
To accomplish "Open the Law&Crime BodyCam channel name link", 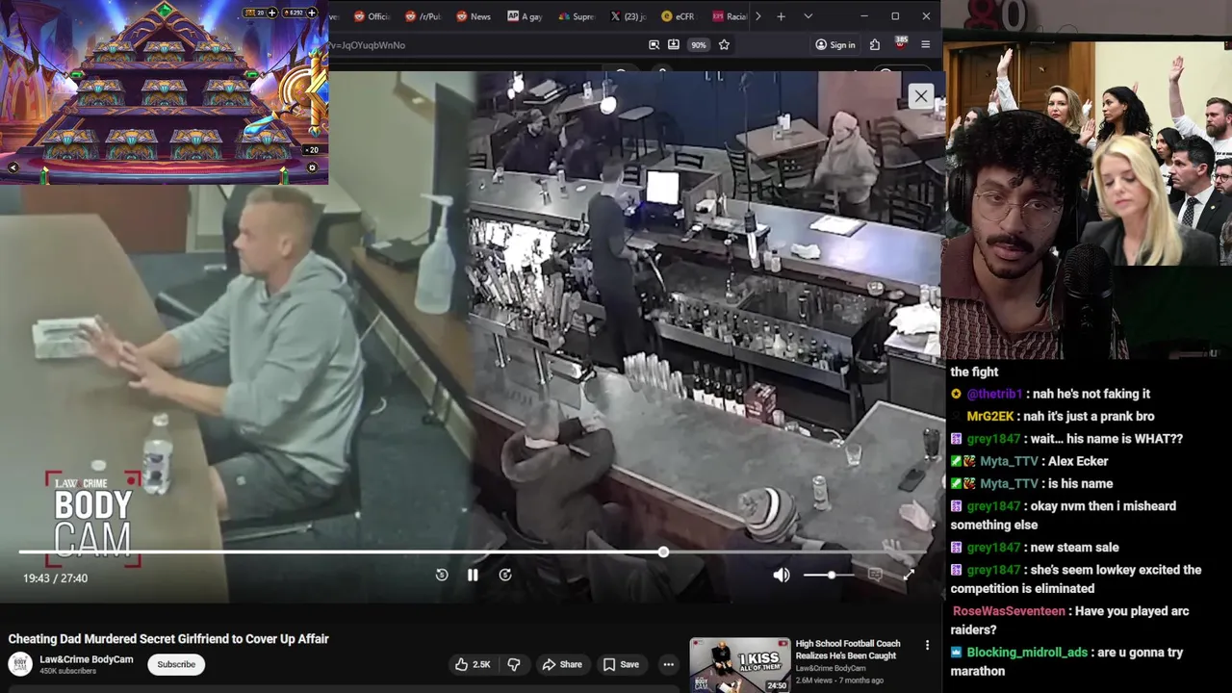I will pyautogui.click(x=87, y=659).
